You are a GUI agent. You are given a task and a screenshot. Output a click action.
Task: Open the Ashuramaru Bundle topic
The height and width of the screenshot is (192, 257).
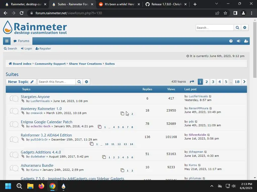pos(37,165)
